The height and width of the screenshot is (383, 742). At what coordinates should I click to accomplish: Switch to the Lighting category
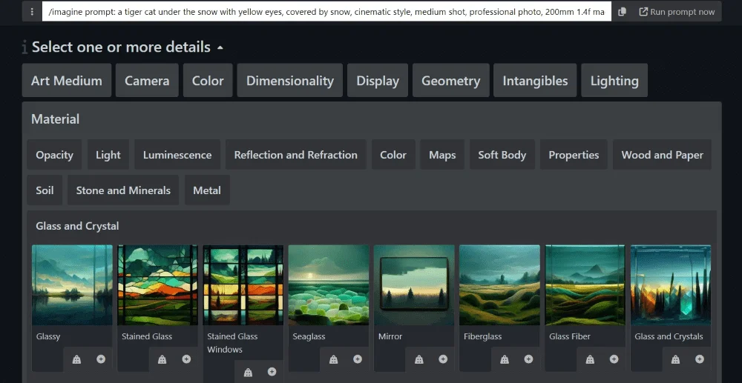click(614, 81)
